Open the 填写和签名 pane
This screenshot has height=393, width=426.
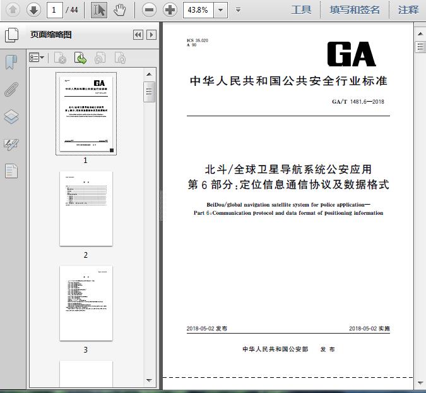pos(355,10)
